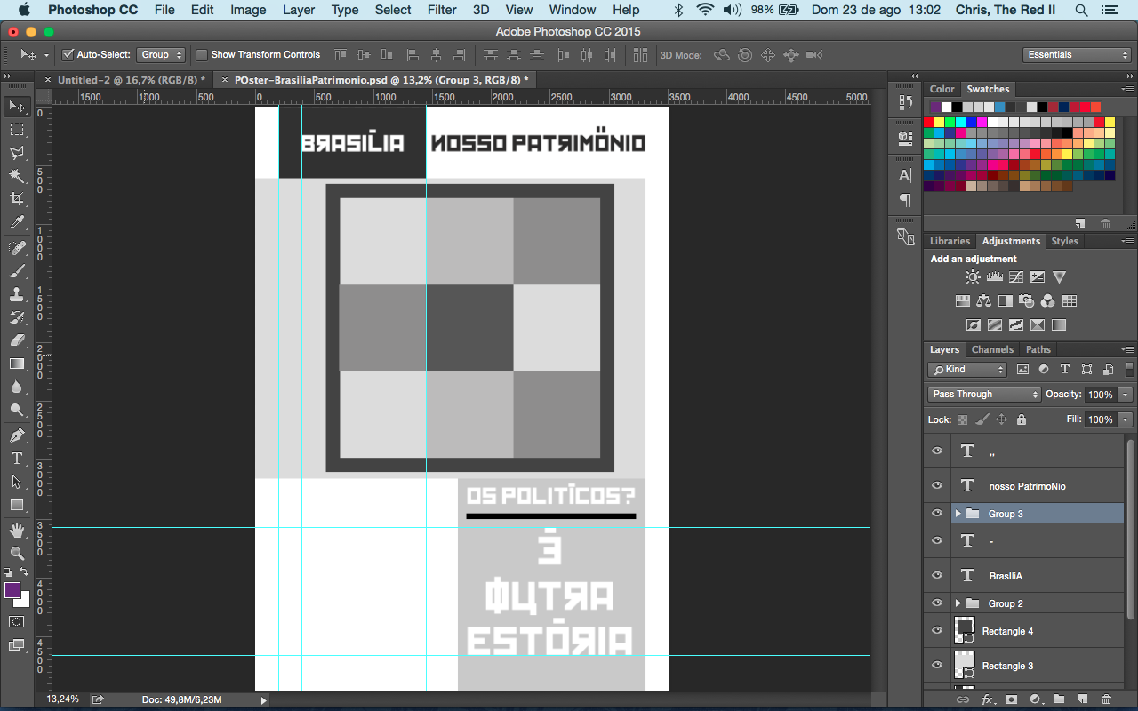Add a layer mask from Layers panel
The image size is (1138, 711).
click(x=1011, y=700)
